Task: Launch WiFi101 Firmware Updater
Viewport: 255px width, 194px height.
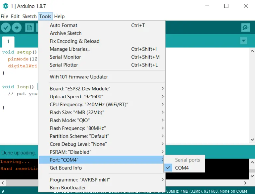Action: coord(102,77)
